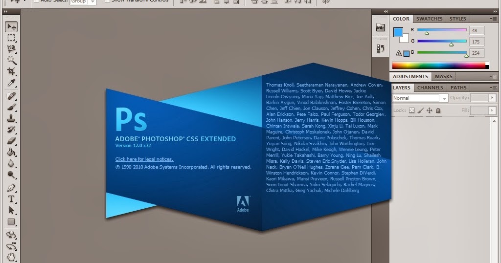This screenshot has height=263, width=501.
Task: Select the Rectangle shape tool
Action: pyautogui.click(x=11, y=221)
